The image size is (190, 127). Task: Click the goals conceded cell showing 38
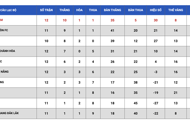point(136,83)
